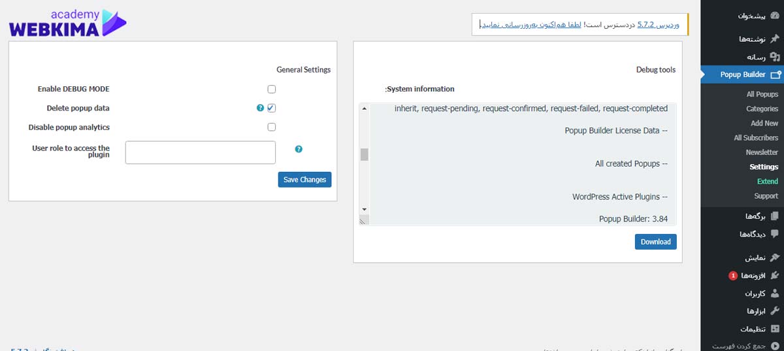Open Newsletter submenu item
The image size is (784, 351).
pos(762,152)
